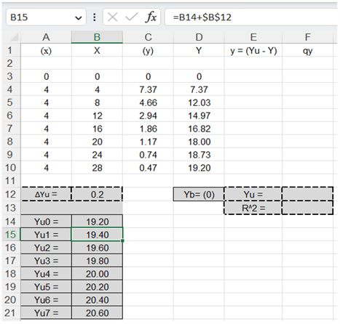The height and width of the screenshot is (324, 340).
Task: Click the cell containing ΔYu value 0.2
Action: click(x=97, y=194)
